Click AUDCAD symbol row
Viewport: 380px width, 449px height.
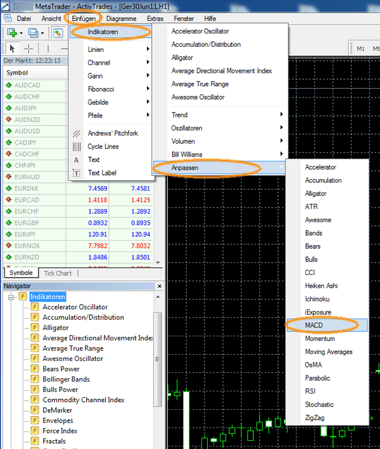point(35,85)
